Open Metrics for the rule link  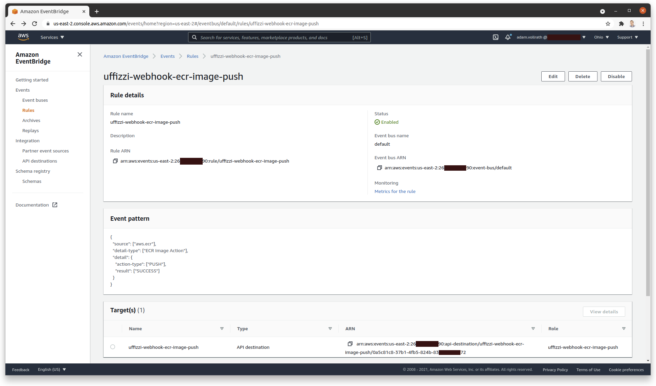[x=395, y=191]
